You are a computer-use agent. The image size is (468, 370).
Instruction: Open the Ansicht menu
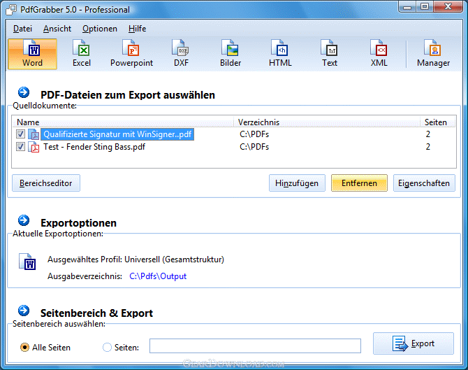click(57, 29)
